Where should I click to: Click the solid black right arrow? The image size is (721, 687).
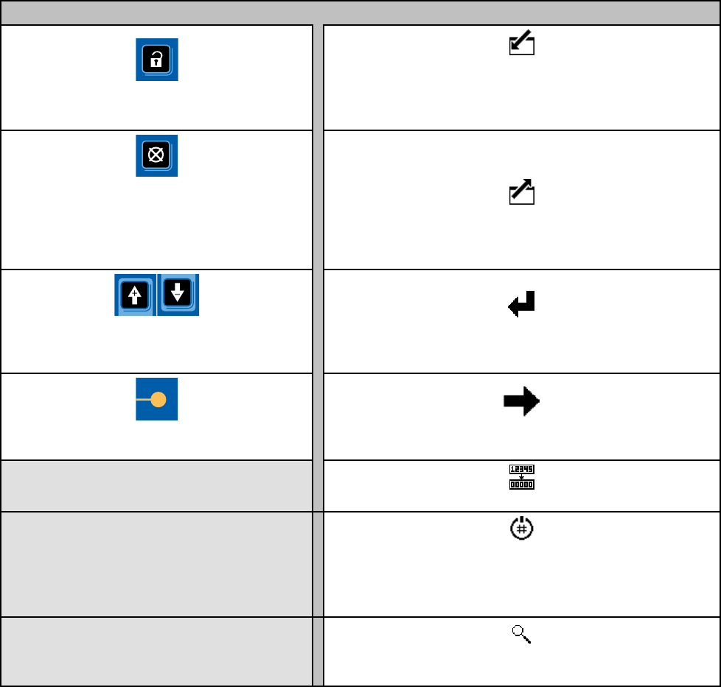pos(521,401)
